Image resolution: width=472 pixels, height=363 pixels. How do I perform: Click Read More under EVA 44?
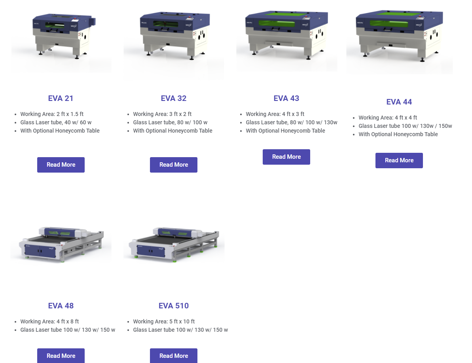pyautogui.click(x=399, y=161)
